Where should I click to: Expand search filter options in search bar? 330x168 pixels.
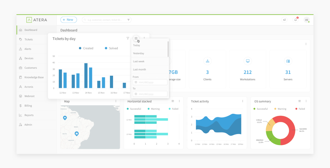tap(128, 20)
